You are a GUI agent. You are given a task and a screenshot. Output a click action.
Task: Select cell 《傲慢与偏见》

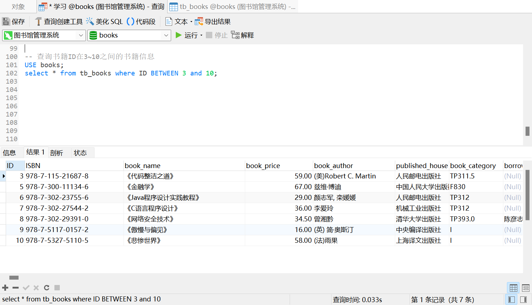pos(184,230)
